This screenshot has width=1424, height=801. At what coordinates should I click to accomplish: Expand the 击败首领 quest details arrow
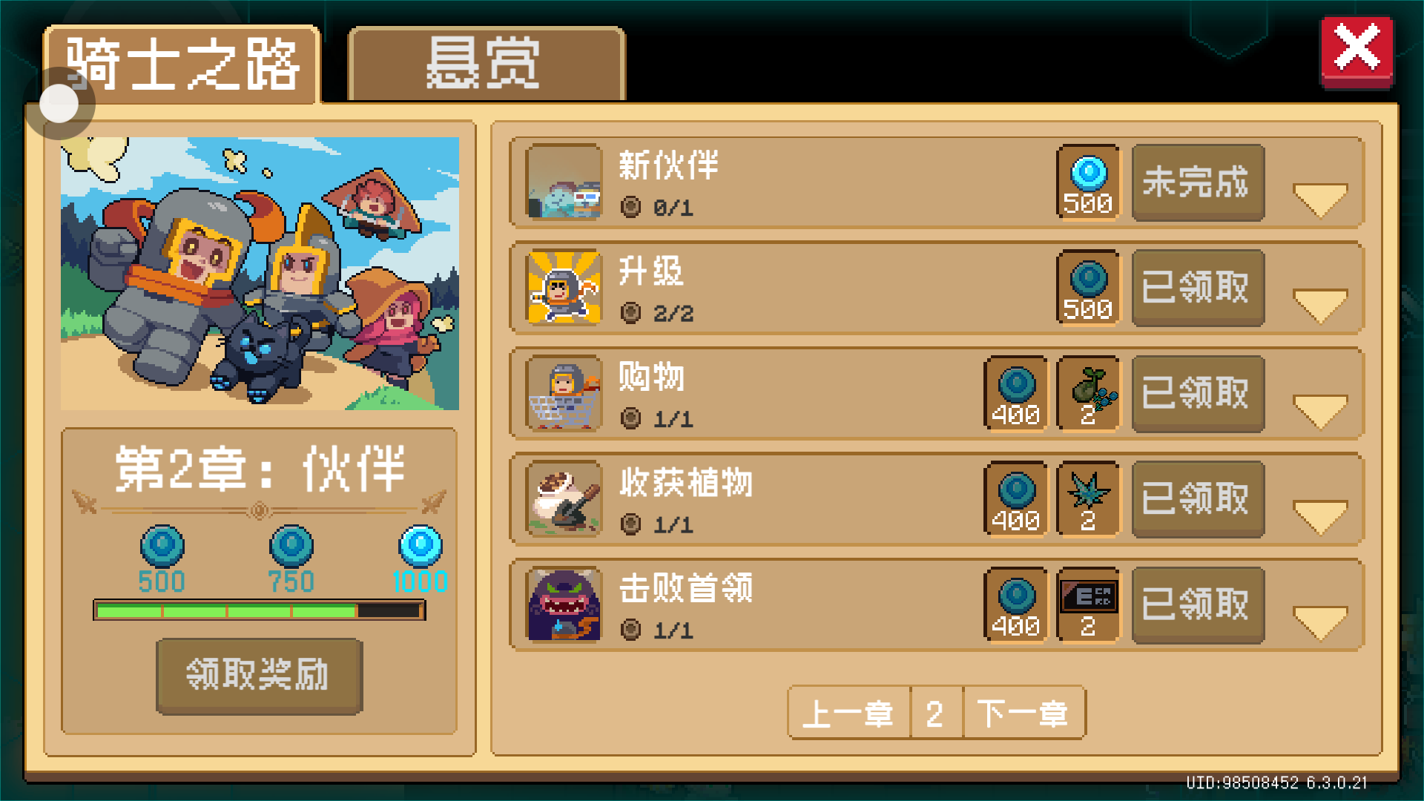tap(1320, 623)
